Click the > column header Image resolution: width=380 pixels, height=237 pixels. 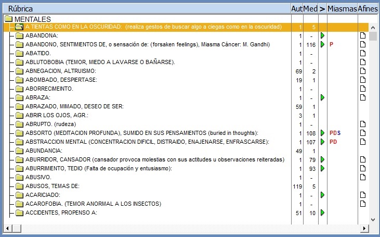tap(322, 9)
